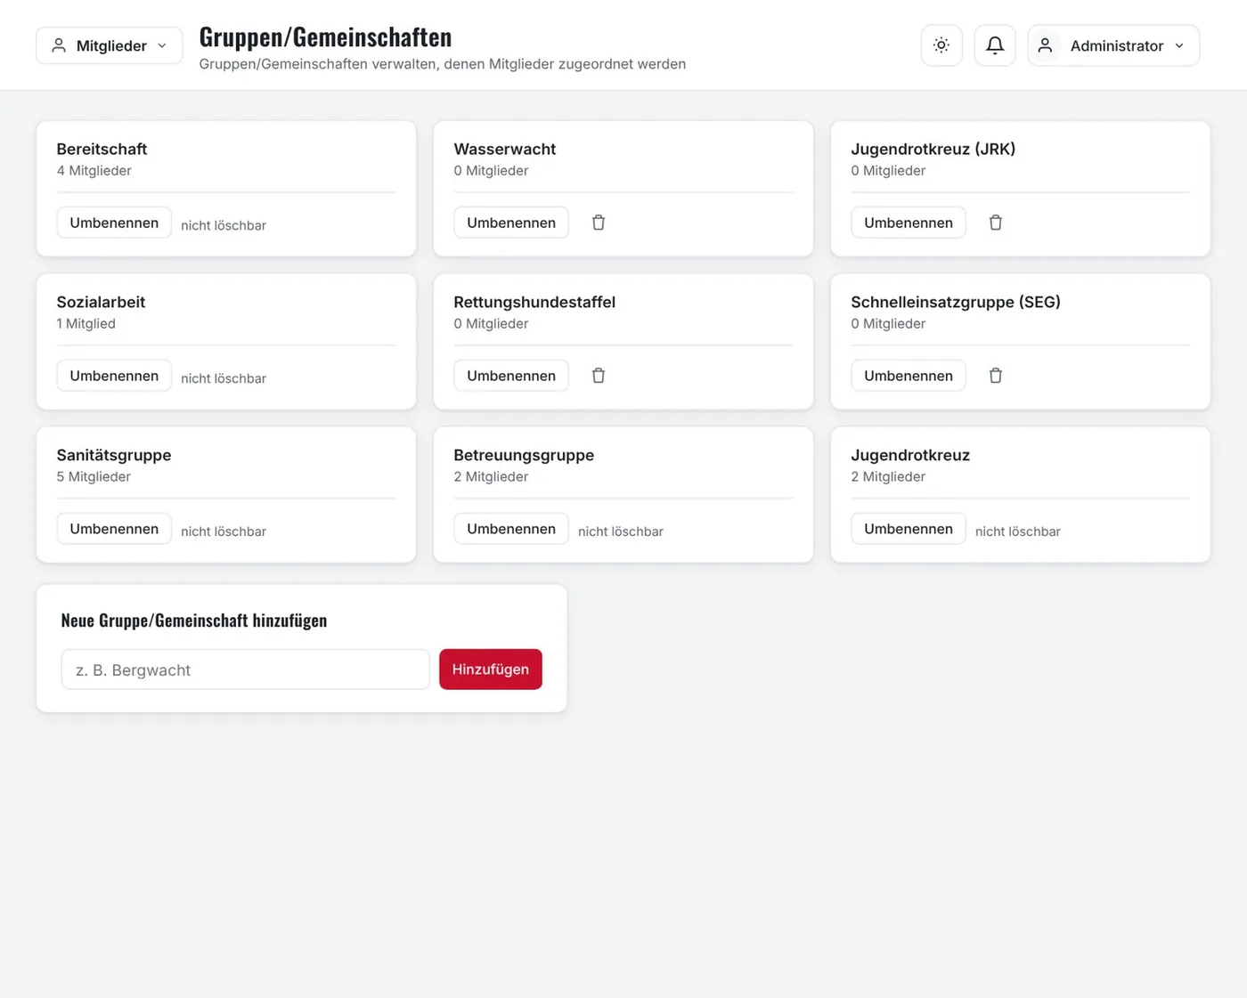Screen dimensions: 1247x998
Task: Rename the Bereitschaft group
Action: coord(114,223)
